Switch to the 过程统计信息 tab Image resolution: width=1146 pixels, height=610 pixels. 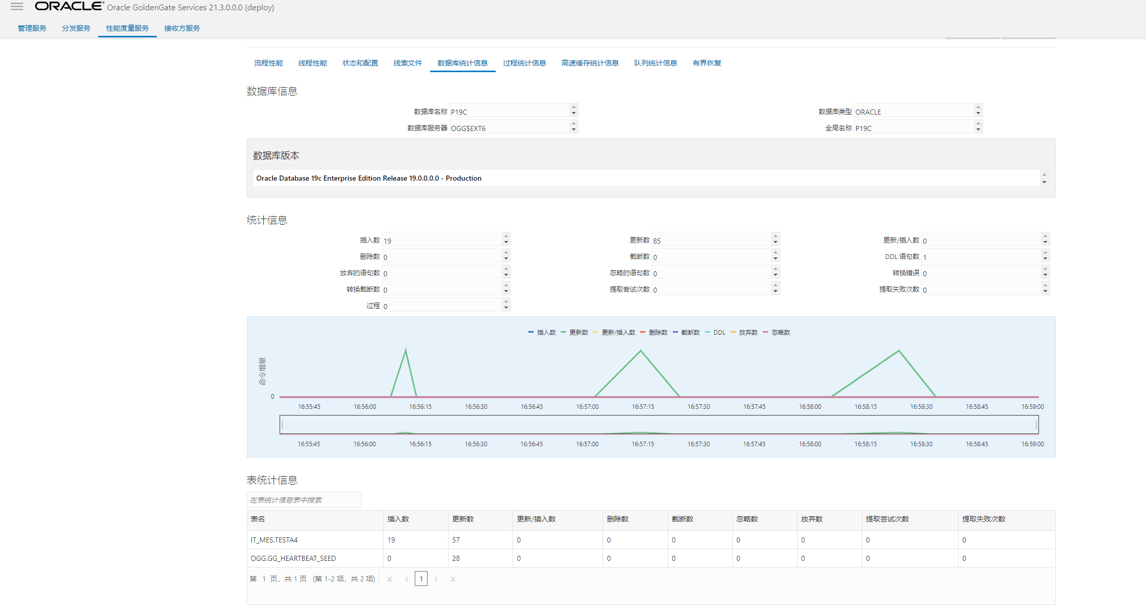point(524,63)
